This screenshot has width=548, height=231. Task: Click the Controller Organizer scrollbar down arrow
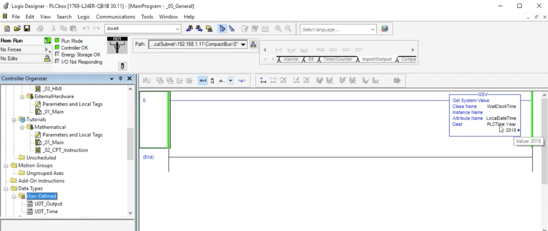(131, 213)
